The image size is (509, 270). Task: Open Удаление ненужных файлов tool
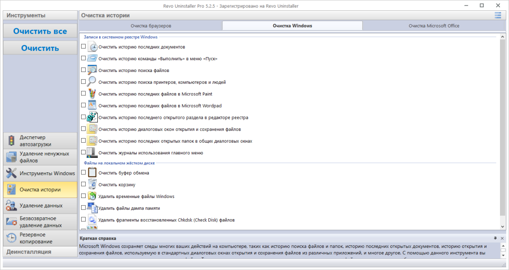[x=40, y=157]
